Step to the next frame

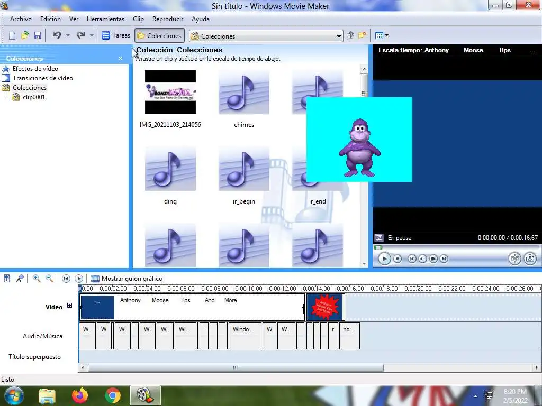(x=433, y=259)
